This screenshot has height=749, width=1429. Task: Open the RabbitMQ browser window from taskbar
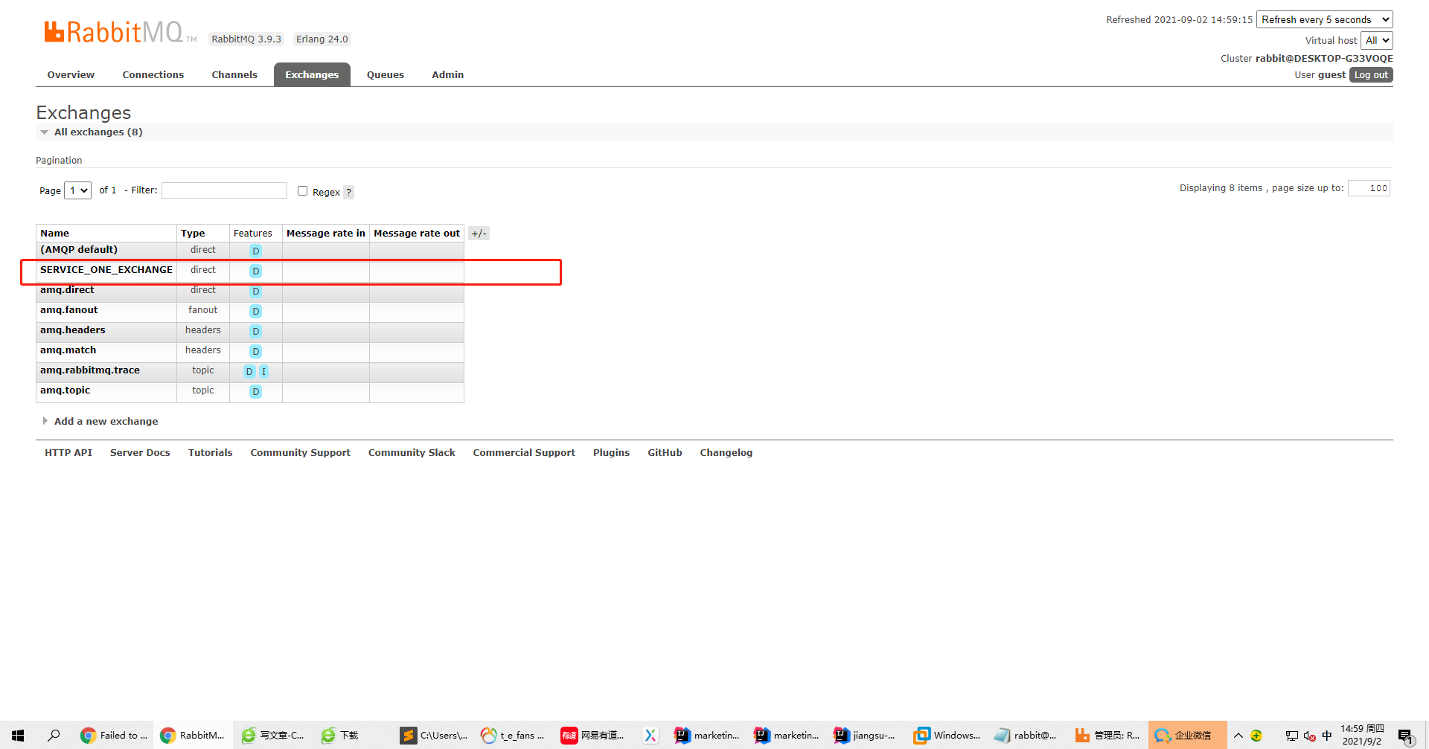click(x=192, y=735)
